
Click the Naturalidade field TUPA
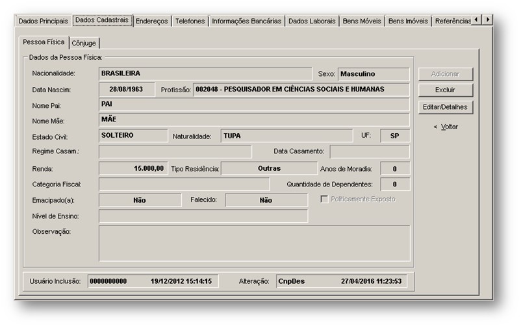tap(286, 136)
